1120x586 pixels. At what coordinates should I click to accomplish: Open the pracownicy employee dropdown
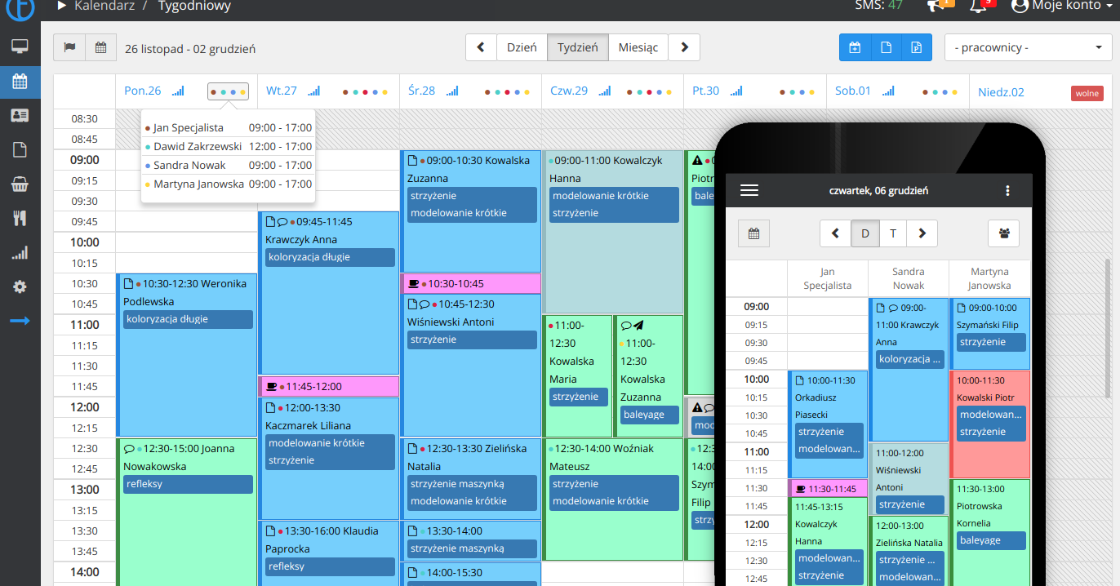pyautogui.click(x=1029, y=47)
